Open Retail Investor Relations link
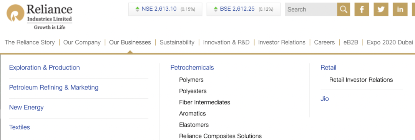415x140 pixels. (x=361, y=80)
